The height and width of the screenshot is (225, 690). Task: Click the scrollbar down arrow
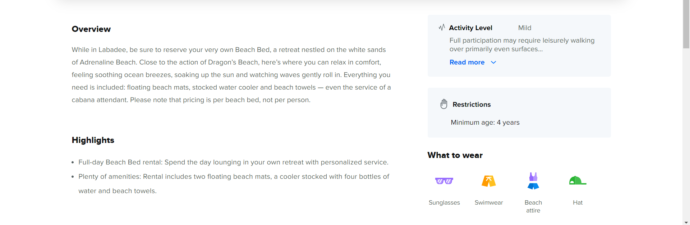[x=686, y=222]
